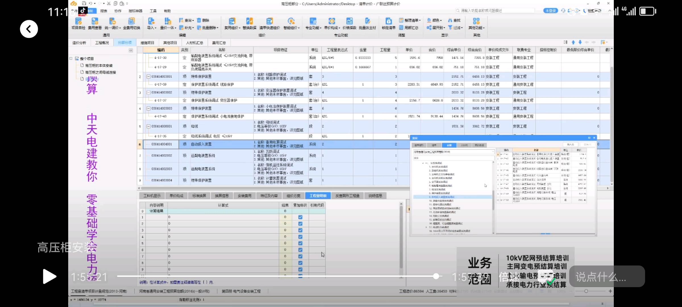Open the 过滤 filter dropdown
This screenshot has height=307, width=682.
456,28
